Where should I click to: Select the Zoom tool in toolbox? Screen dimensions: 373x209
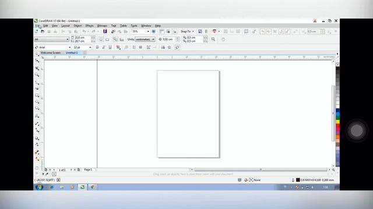coord(37,75)
